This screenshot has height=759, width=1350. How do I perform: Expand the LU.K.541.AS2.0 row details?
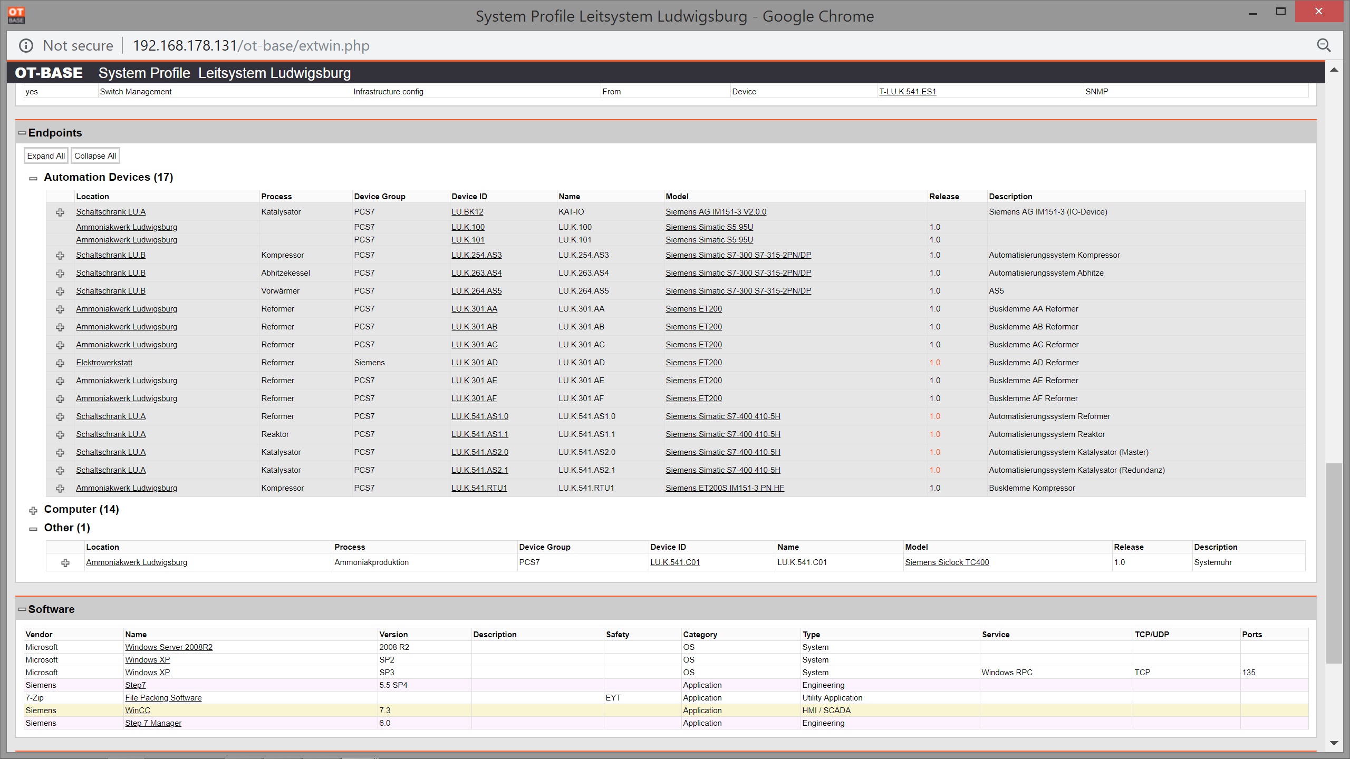point(60,453)
